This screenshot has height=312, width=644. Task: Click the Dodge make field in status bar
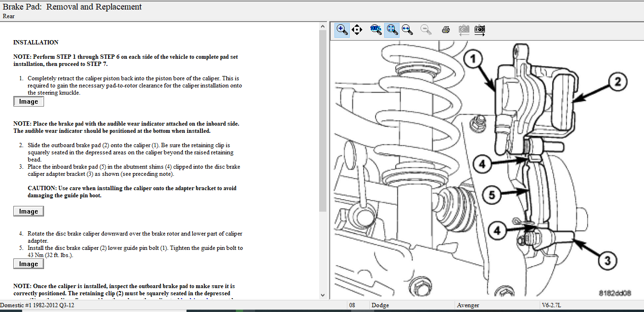pyautogui.click(x=380, y=305)
